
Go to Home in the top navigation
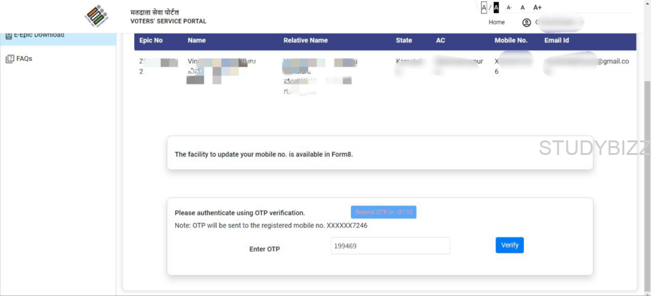coord(497,22)
